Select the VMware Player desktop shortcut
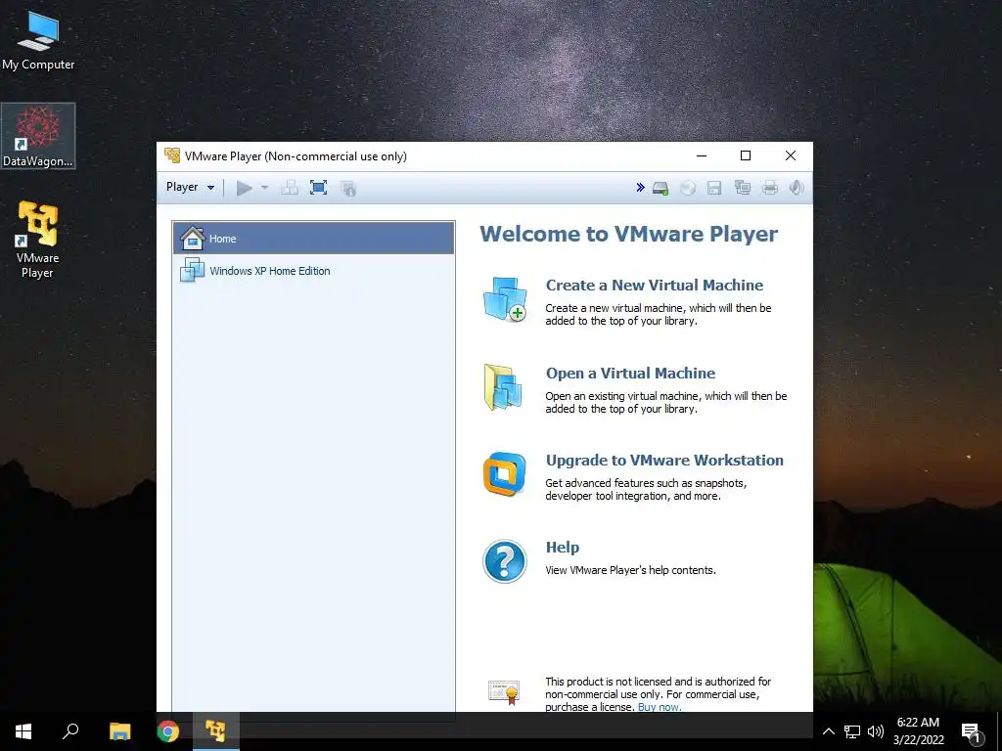Screen dimensions: 1002x751 [x=38, y=240]
